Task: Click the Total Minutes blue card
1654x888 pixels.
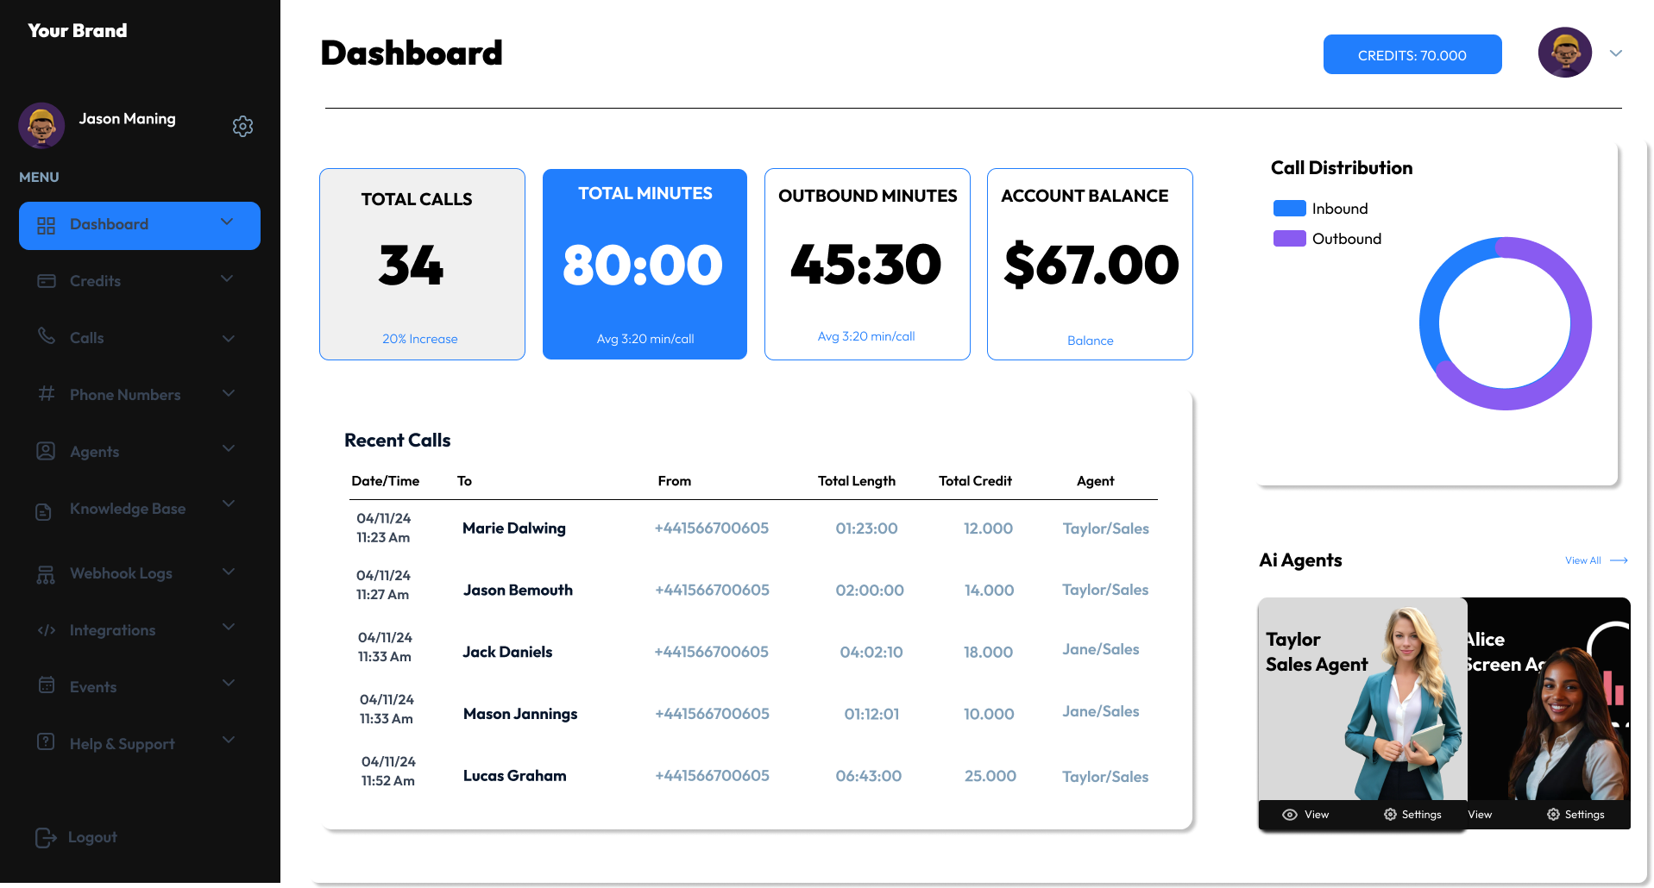Action: (645, 264)
